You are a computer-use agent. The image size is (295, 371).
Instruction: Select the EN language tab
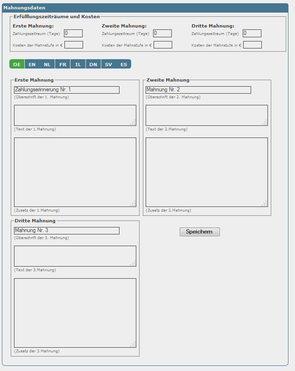pos(32,64)
